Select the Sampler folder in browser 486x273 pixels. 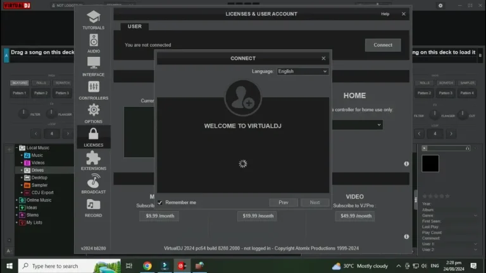click(39, 185)
